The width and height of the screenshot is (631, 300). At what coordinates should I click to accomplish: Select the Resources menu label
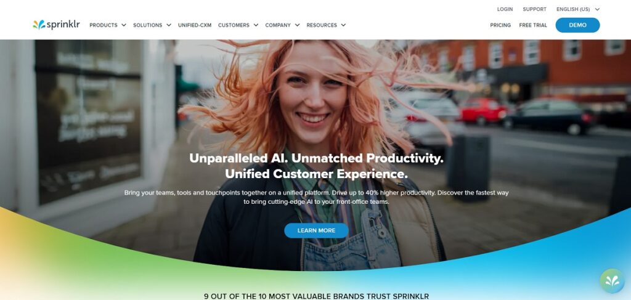[x=322, y=25]
